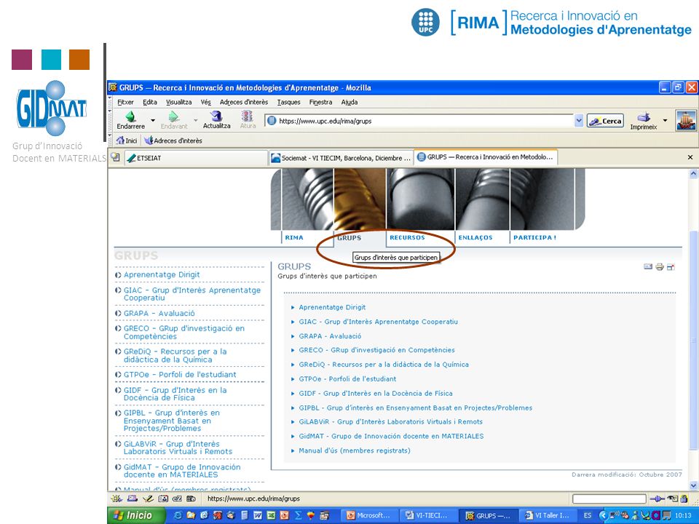Click the Imprimeix printer icon
This screenshot has width=699, height=524.
(x=643, y=117)
